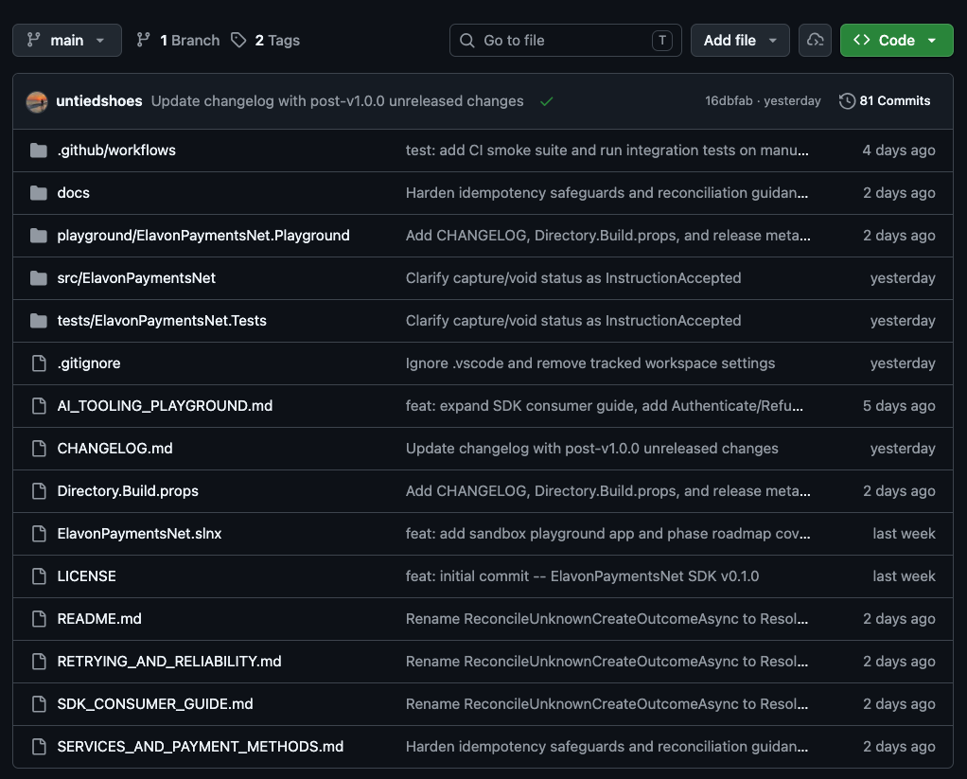Open 'Ignore .vscode' commit message
Viewport: 967px width, 779px height.
coord(590,363)
